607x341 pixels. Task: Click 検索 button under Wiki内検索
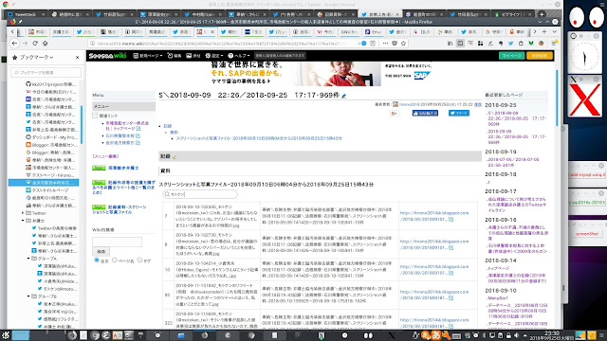point(101,251)
